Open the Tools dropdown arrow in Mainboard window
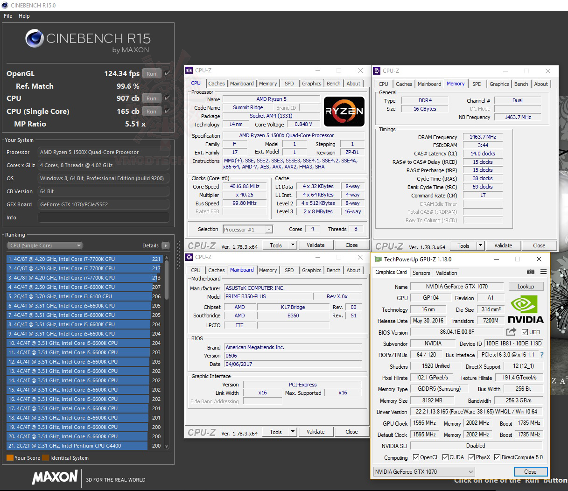The width and height of the screenshot is (568, 491). point(293,432)
